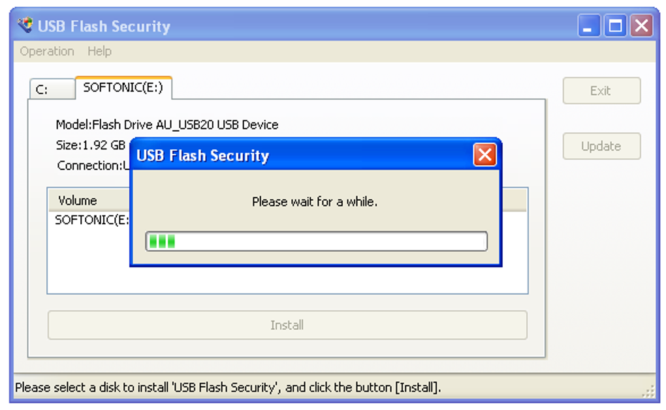
Task: Close the main USB Flash Security window
Action: tap(642, 26)
